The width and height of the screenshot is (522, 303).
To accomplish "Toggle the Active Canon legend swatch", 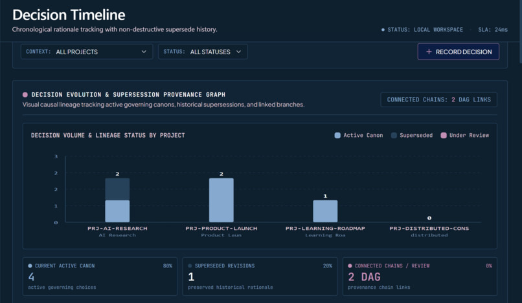I will (x=337, y=135).
